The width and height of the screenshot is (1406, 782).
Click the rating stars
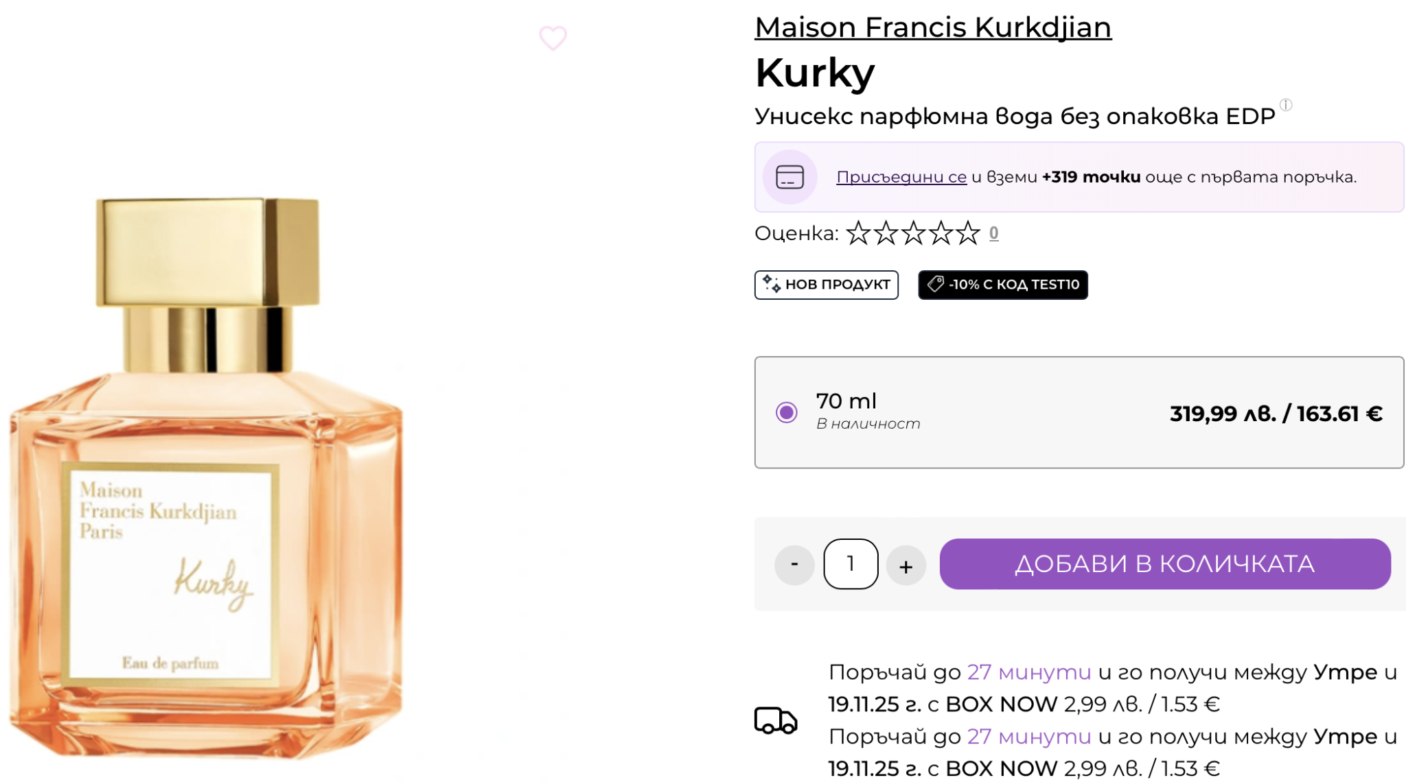913,233
